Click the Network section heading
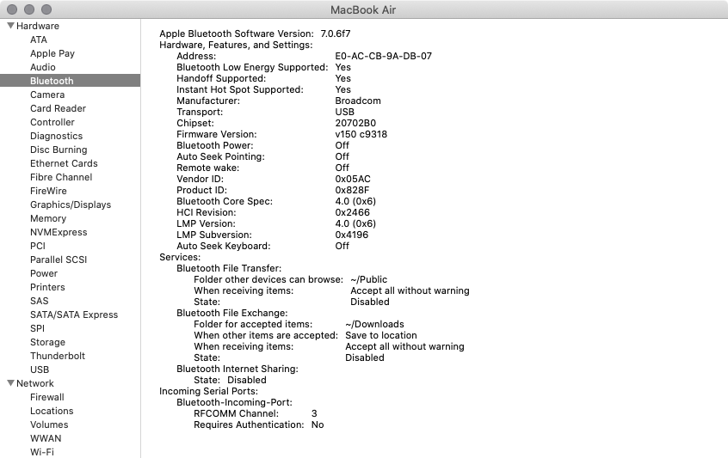The image size is (728, 458). 34,383
